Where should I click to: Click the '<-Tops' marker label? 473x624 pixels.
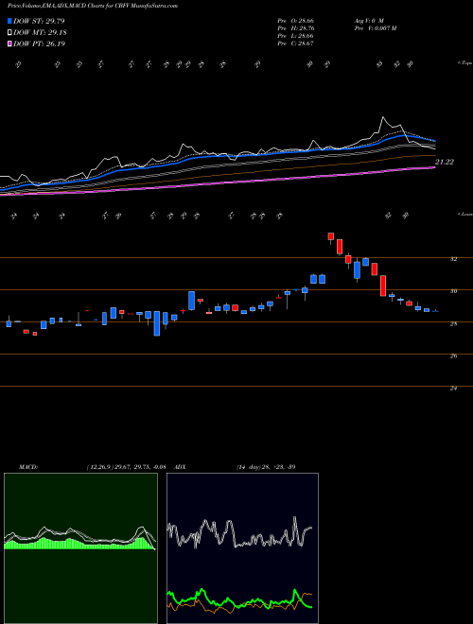pos(465,63)
